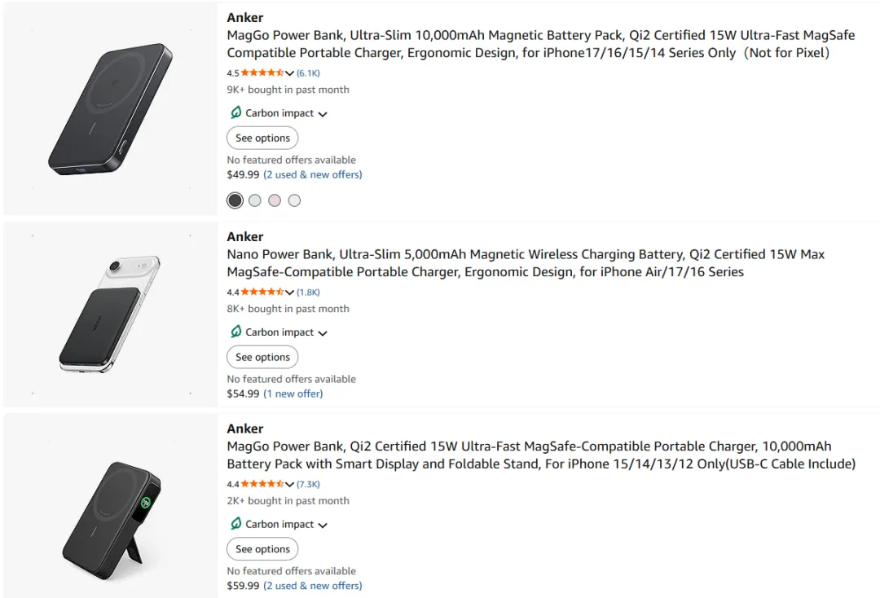Select the white color swatch
This screenshot has width=880, height=598.
(294, 200)
